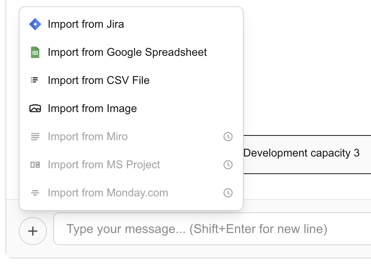Click the MS Project icon
The width and height of the screenshot is (371, 267).
pos(35,164)
